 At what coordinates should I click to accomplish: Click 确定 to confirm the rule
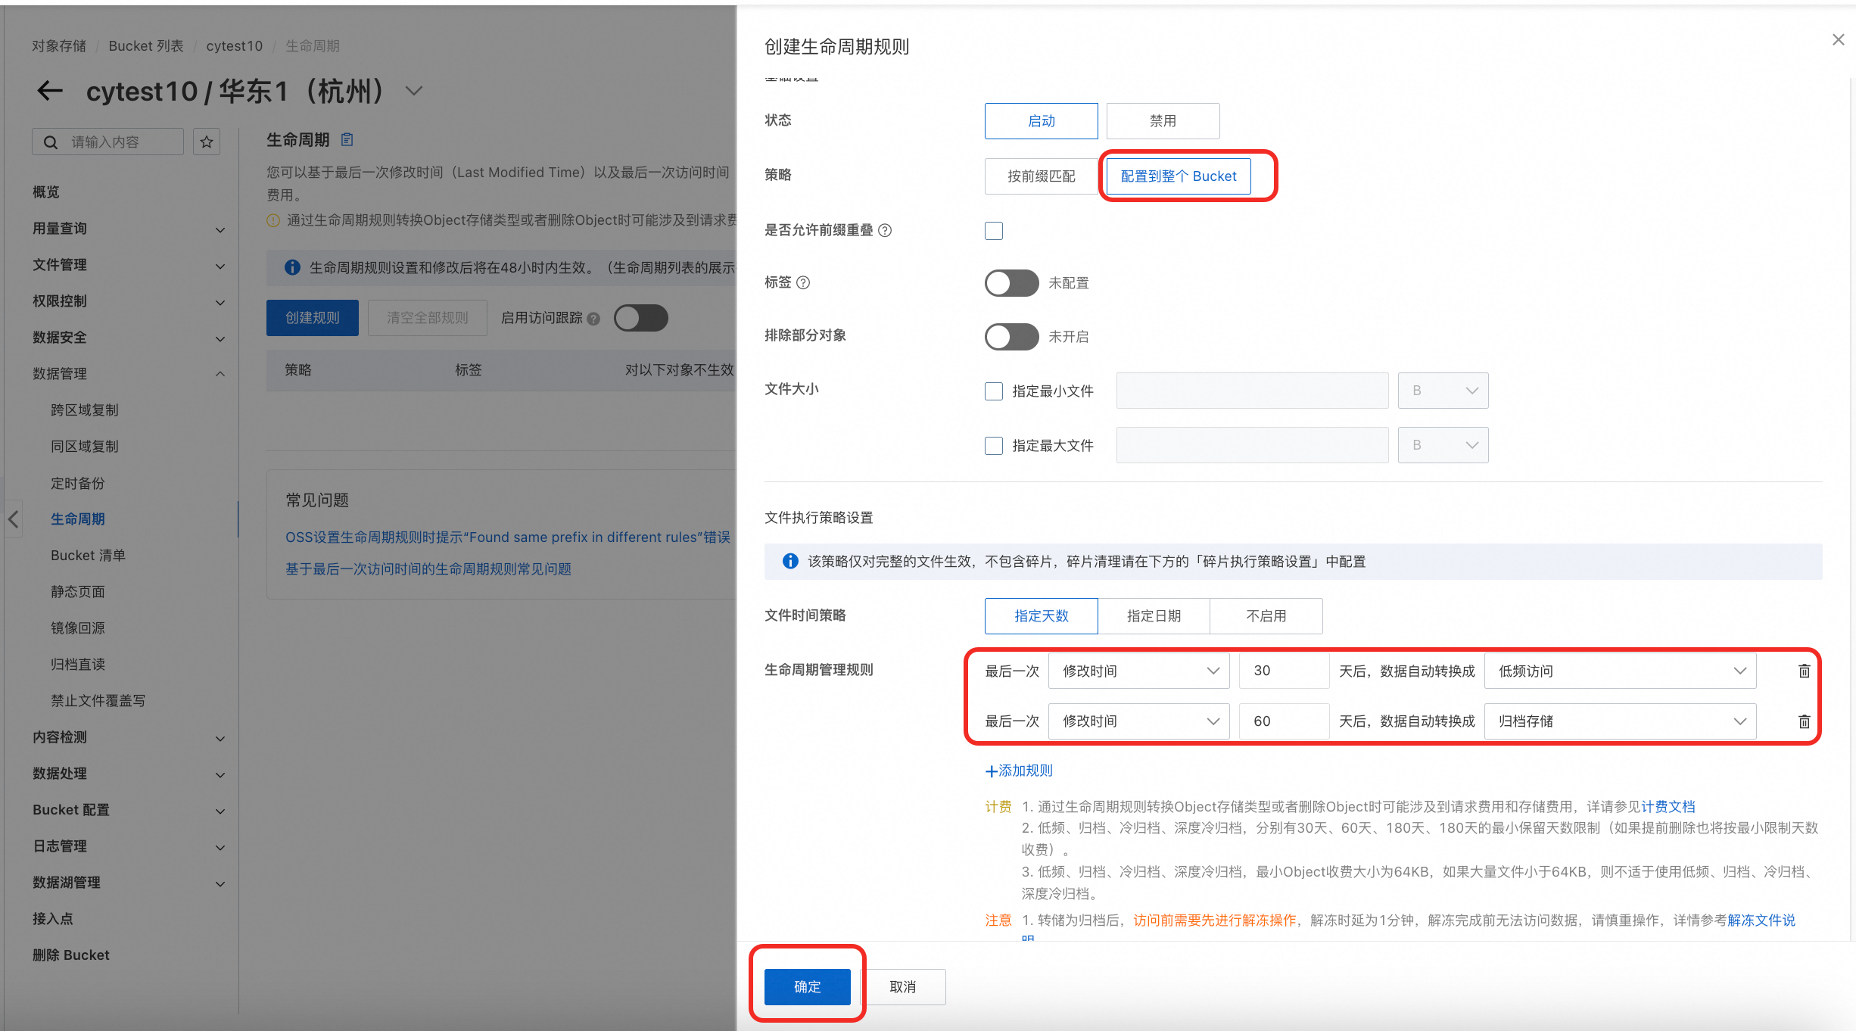coord(807,987)
